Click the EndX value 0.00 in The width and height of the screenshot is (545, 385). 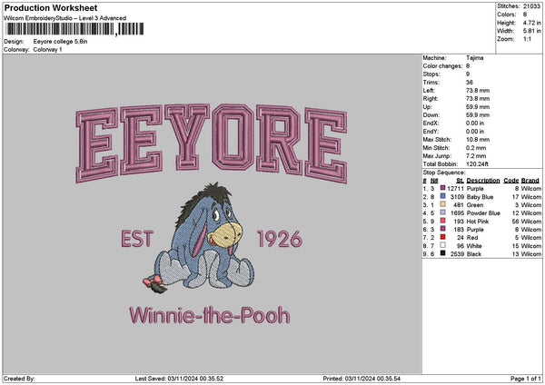[x=475, y=123]
